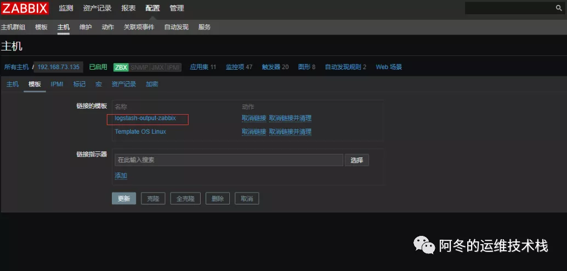Open 自动发现规则 2 link
Image resolution: width=567 pixels, height=271 pixels.
click(x=345, y=67)
